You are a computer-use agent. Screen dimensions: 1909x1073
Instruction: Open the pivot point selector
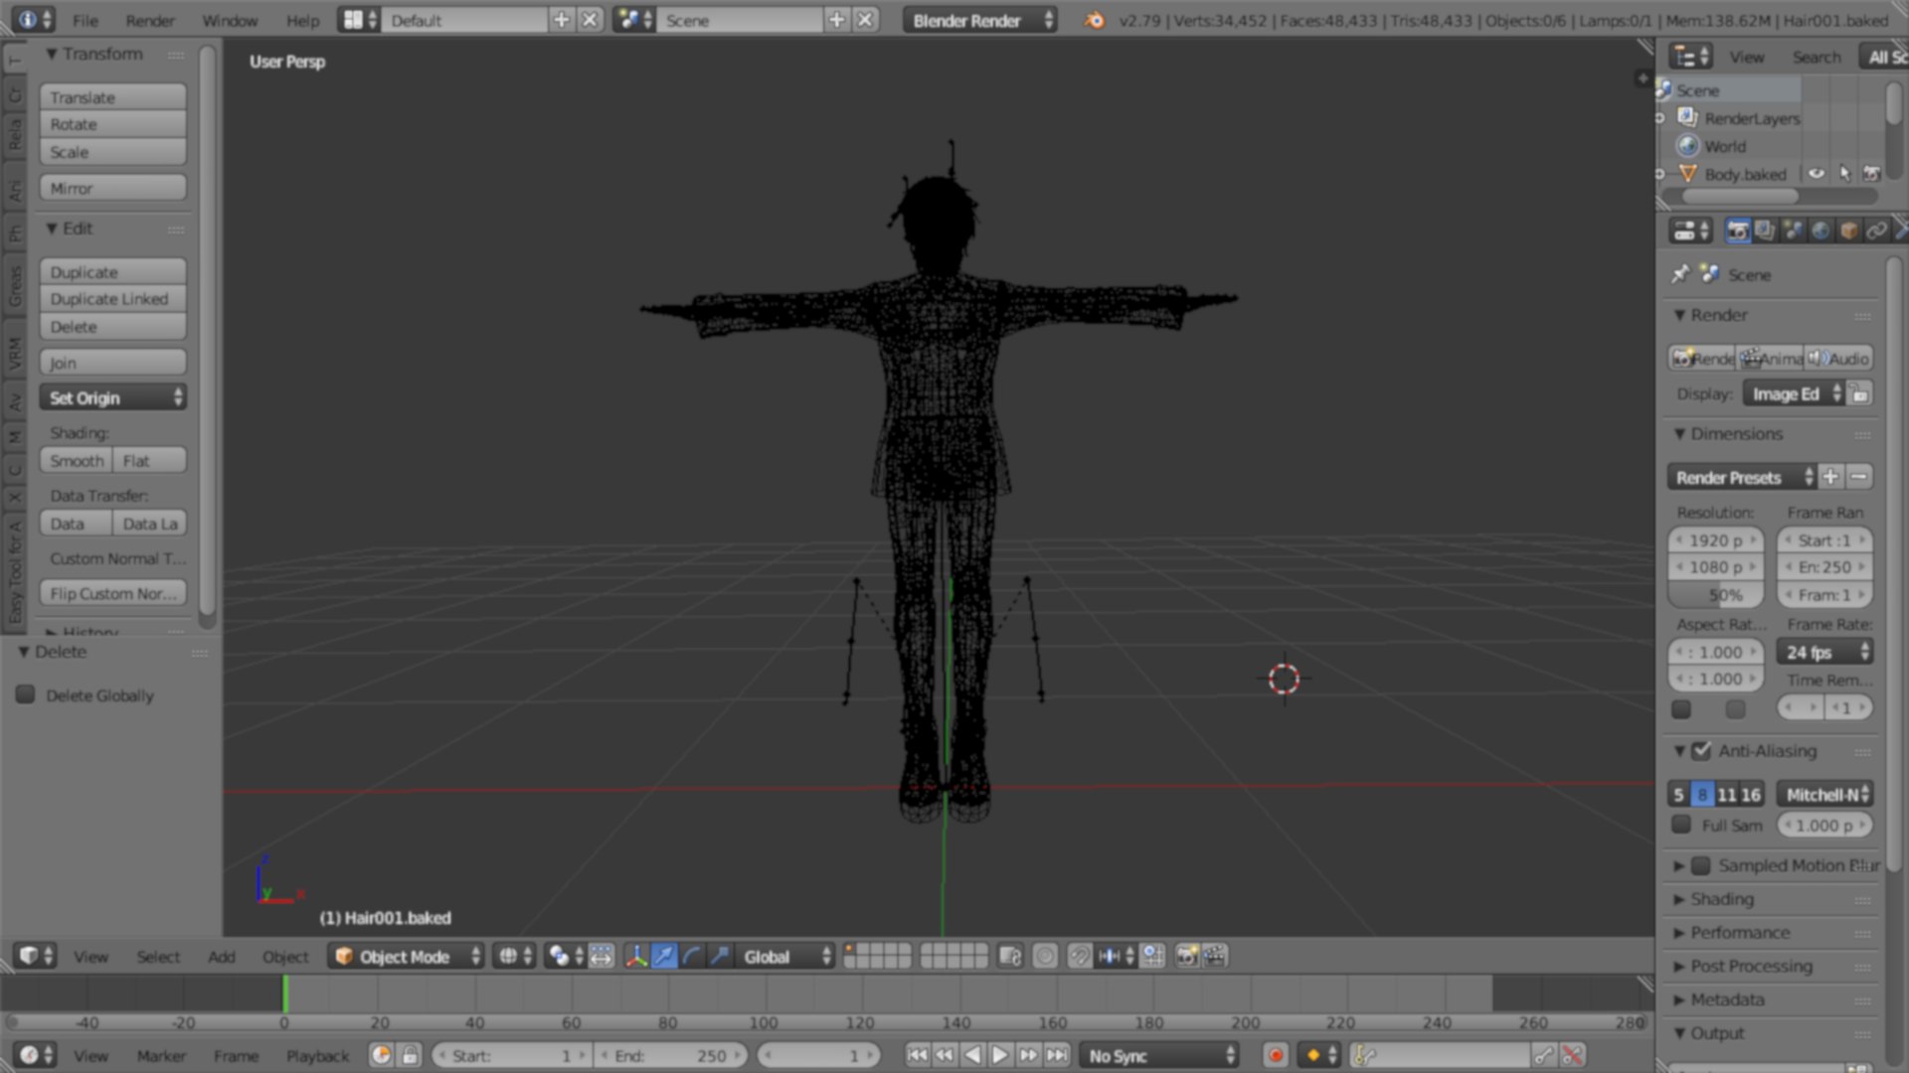coord(565,956)
